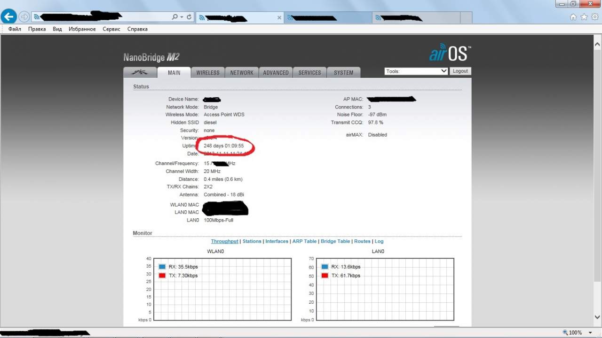Click the LAN0 speed 100Mbps-Full

[218, 220]
